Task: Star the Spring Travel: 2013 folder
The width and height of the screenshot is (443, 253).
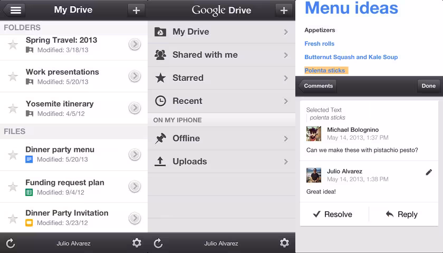Action: (13, 45)
